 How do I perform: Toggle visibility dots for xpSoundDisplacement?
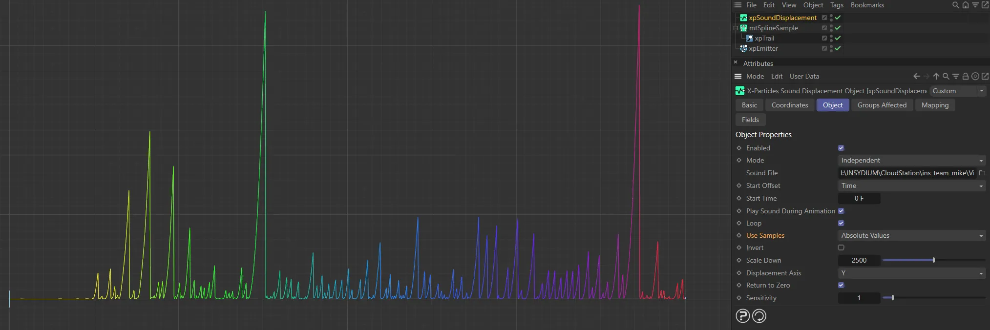(x=831, y=18)
